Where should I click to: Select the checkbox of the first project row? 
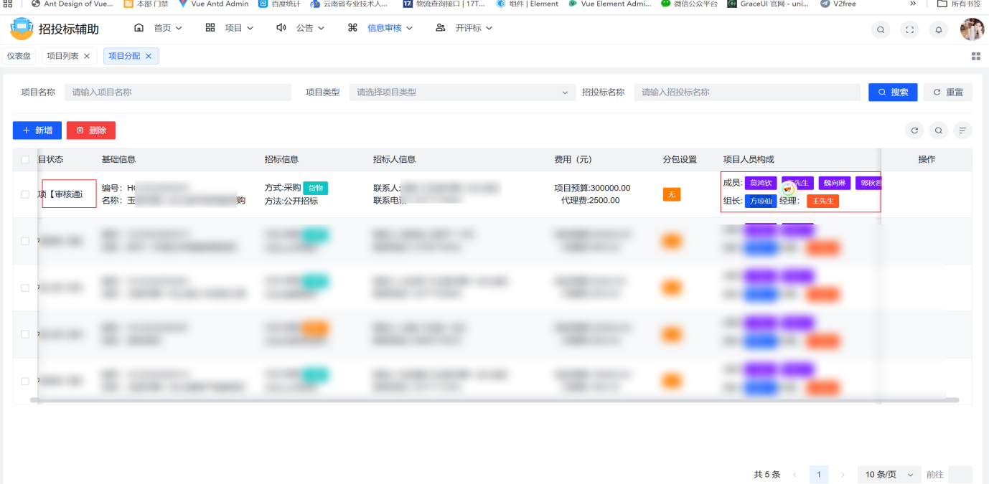pos(25,194)
